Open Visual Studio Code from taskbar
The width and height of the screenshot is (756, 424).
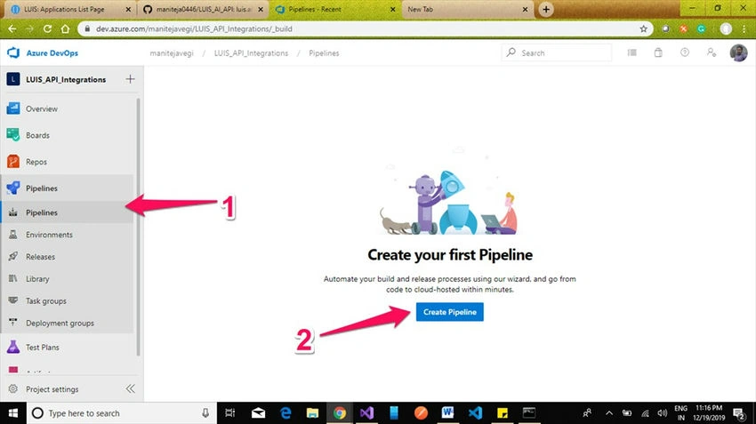(x=475, y=413)
